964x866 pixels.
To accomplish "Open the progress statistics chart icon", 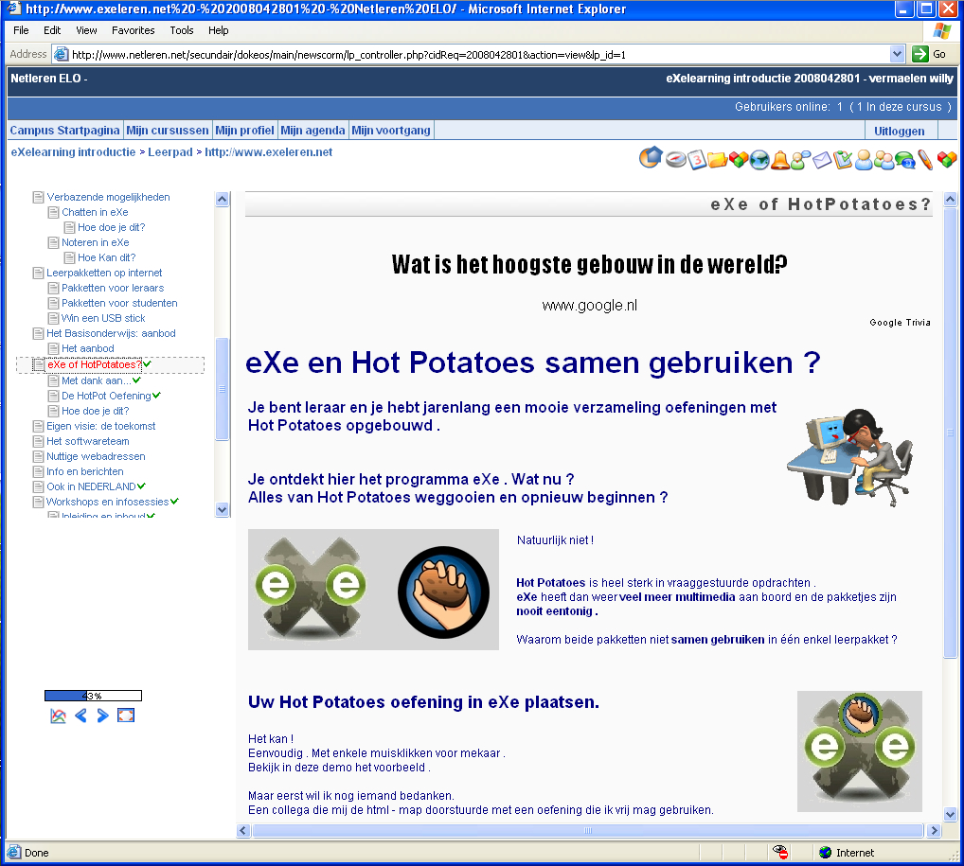I will [x=58, y=716].
